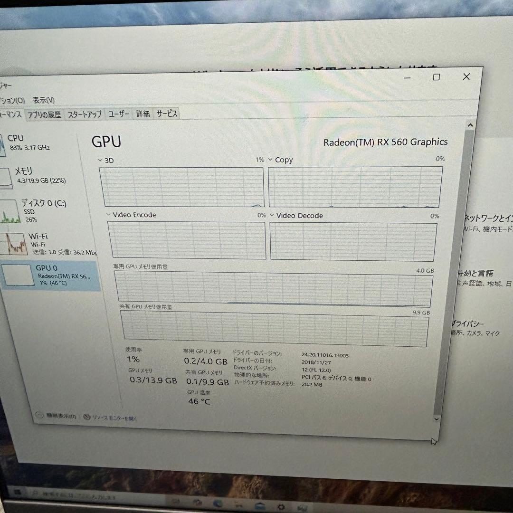Viewport: 513px width, 513px height.
Task: Open the サービス tab
Action: pyautogui.click(x=166, y=114)
